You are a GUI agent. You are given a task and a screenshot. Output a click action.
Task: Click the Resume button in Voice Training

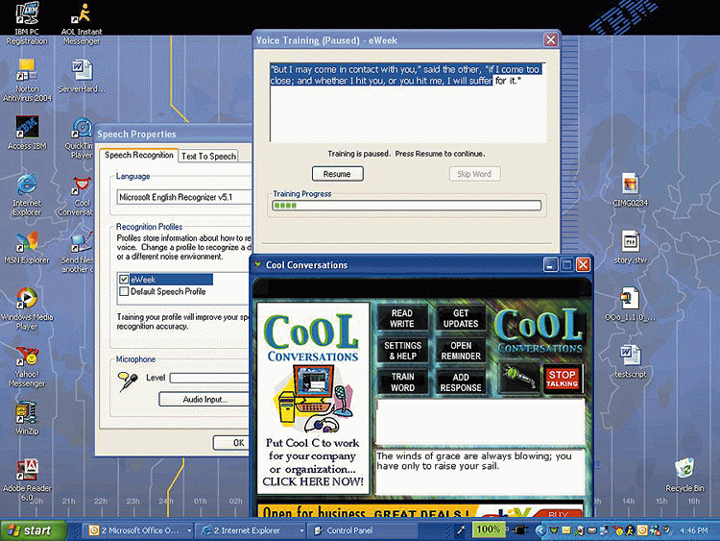338,174
